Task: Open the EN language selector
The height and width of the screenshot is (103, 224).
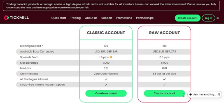Action: click(218, 18)
